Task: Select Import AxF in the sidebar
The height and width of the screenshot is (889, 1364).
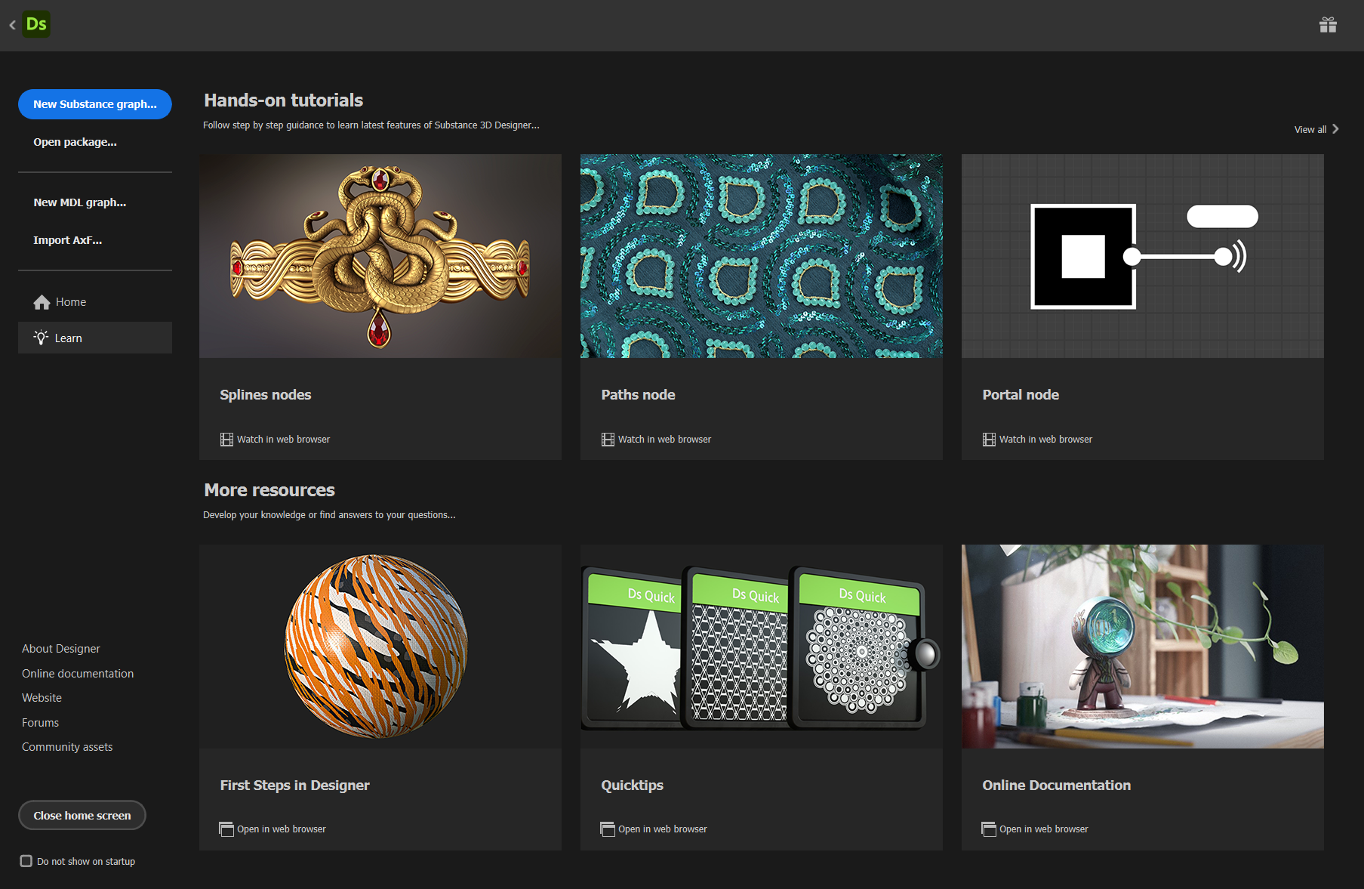Action: (x=67, y=239)
